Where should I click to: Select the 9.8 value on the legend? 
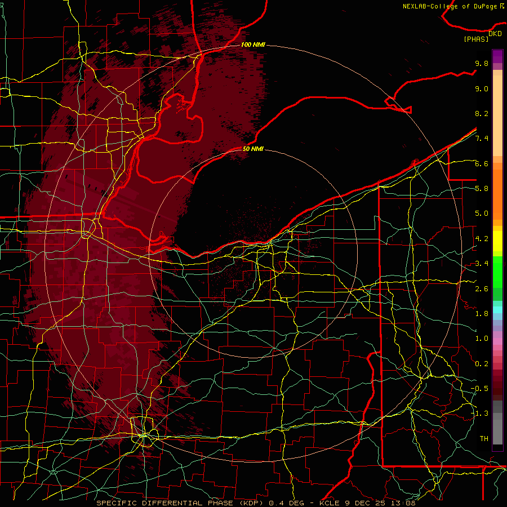pos(482,63)
